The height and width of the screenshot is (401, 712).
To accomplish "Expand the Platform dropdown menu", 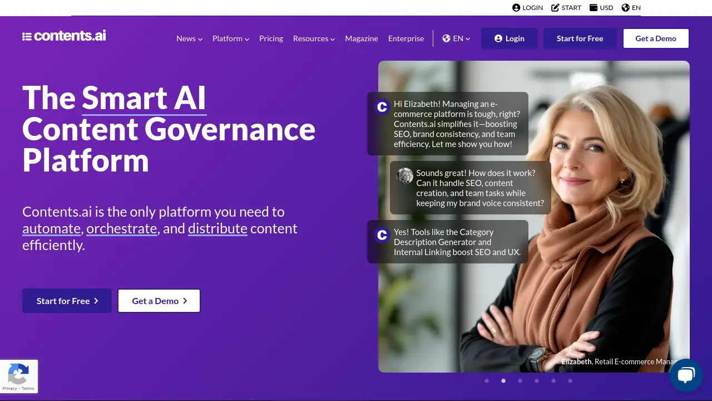I will tap(230, 38).
